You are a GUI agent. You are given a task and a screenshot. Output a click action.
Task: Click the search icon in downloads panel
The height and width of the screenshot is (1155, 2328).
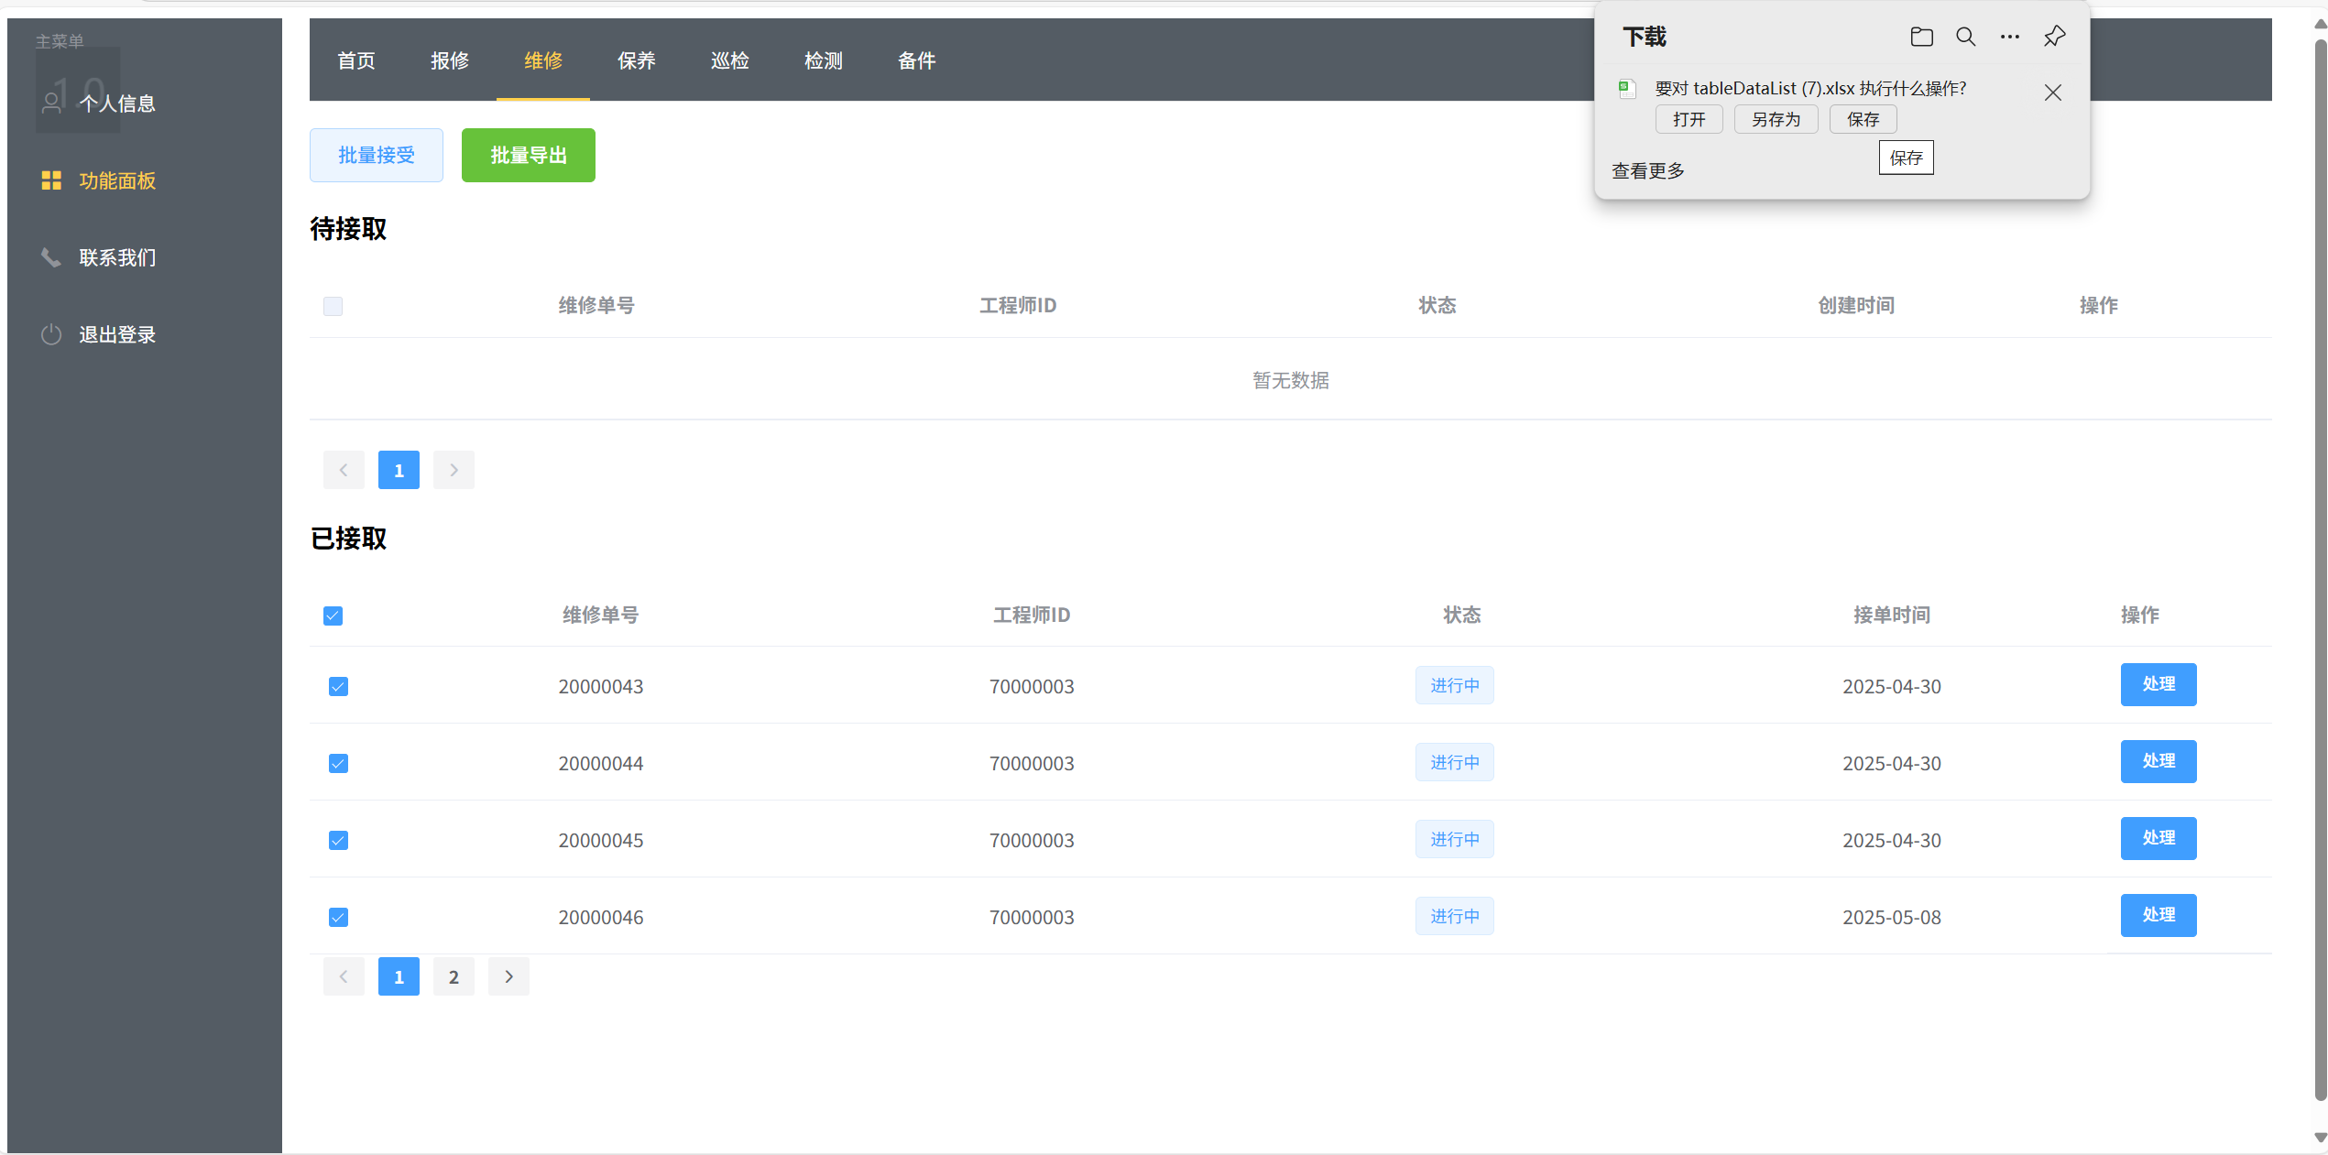pyautogui.click(x=1965, y=37)
